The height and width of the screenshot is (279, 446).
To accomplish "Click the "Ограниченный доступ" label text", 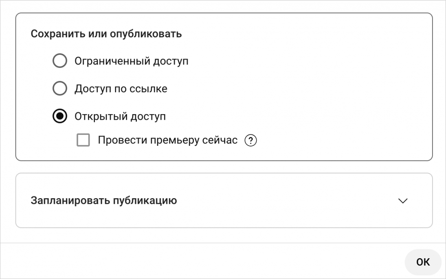I will coord(131,61).
